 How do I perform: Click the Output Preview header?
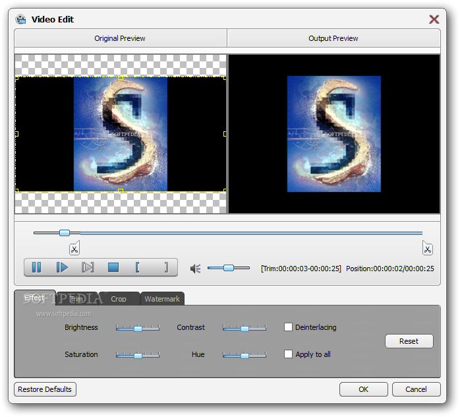[333, 38]
